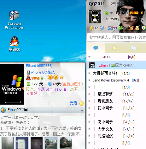The height and width of the screenshot is (149, 146).
Task: Click Ethan's small avatar in contact list
Action: pyautogui.click(x=92, y=65)
